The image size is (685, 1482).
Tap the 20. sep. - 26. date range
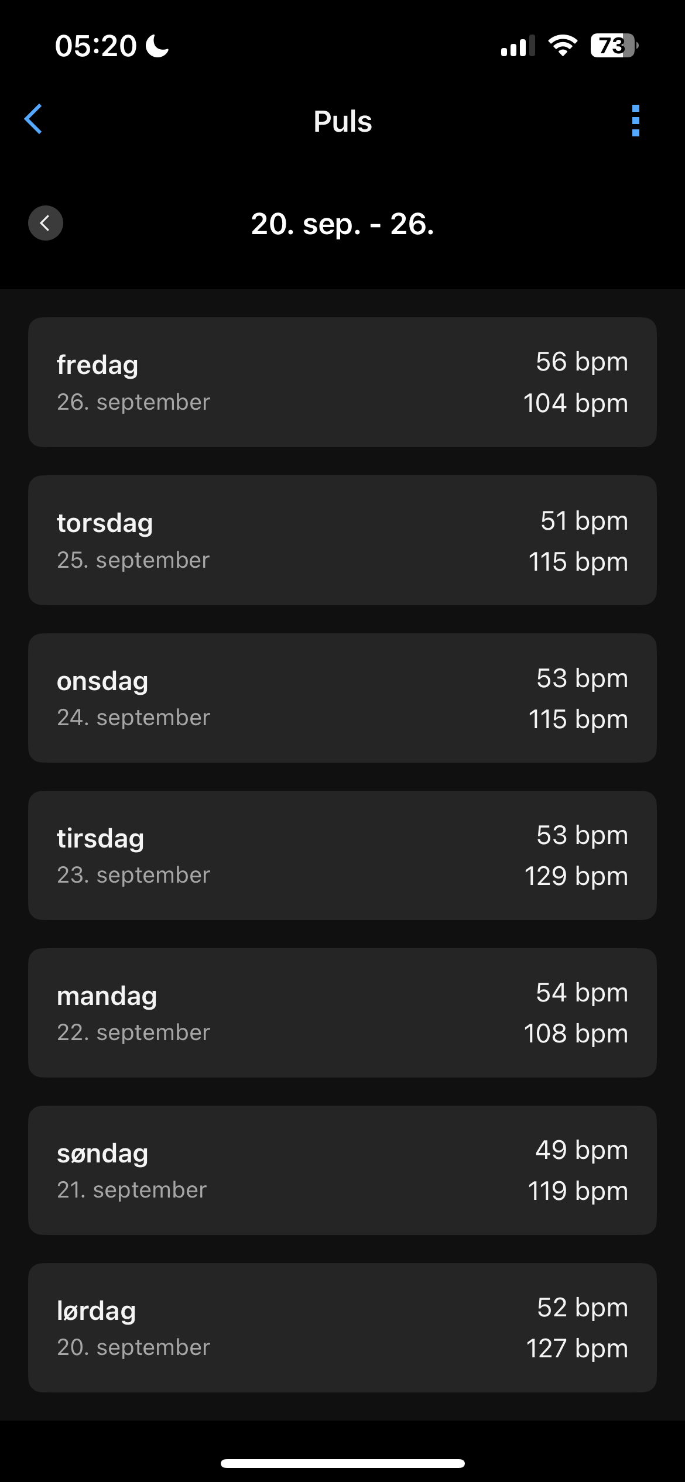coord(342,224)
